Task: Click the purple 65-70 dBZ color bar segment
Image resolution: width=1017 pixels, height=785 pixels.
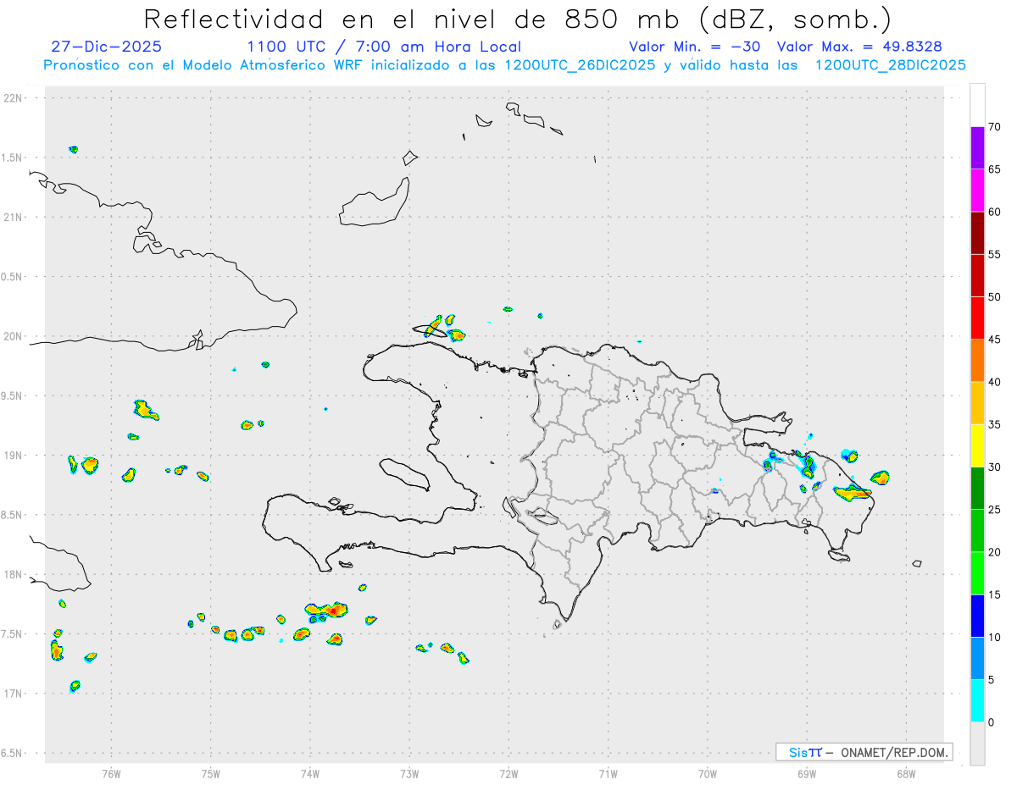Action: click(x=977, y=148)
